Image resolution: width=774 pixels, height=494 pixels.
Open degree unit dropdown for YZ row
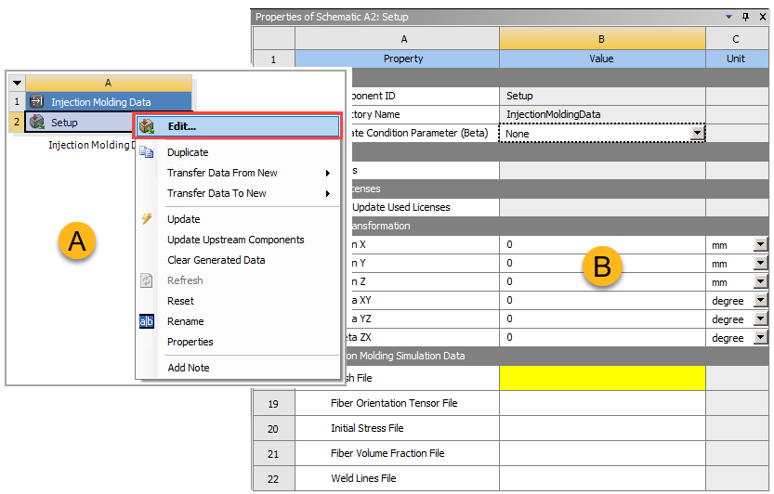[760, 319]
